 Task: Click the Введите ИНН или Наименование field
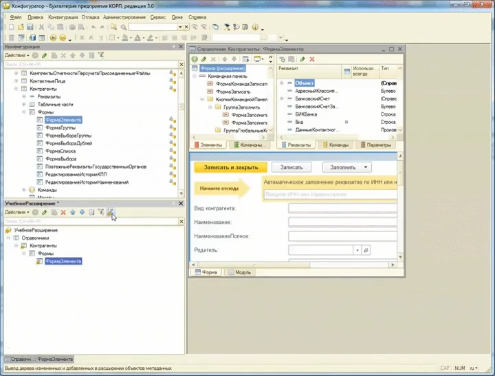click(331, 194)
